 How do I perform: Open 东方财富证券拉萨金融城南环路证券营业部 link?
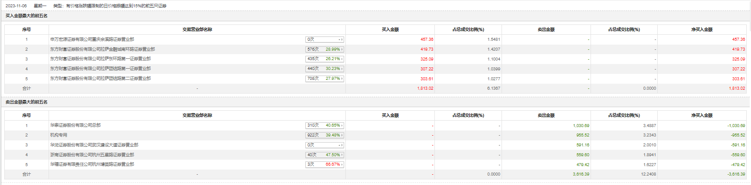click(x=102, y=49)
